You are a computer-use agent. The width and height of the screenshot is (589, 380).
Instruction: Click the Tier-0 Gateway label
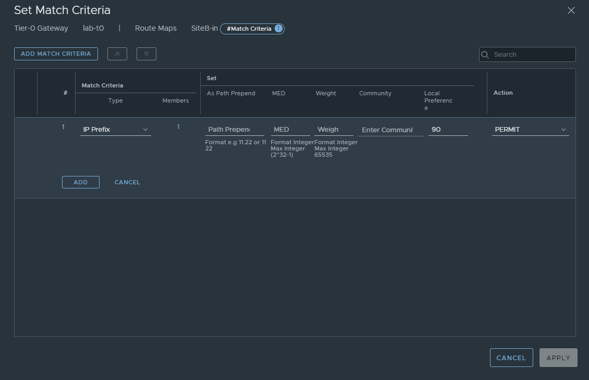(x=41, y=29)
